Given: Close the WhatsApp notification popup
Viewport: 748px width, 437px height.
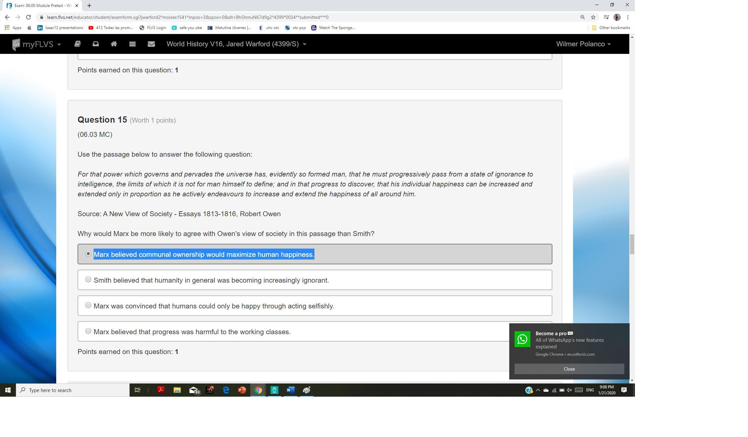Looking at the screenshot, I should [x=569, y=369].
